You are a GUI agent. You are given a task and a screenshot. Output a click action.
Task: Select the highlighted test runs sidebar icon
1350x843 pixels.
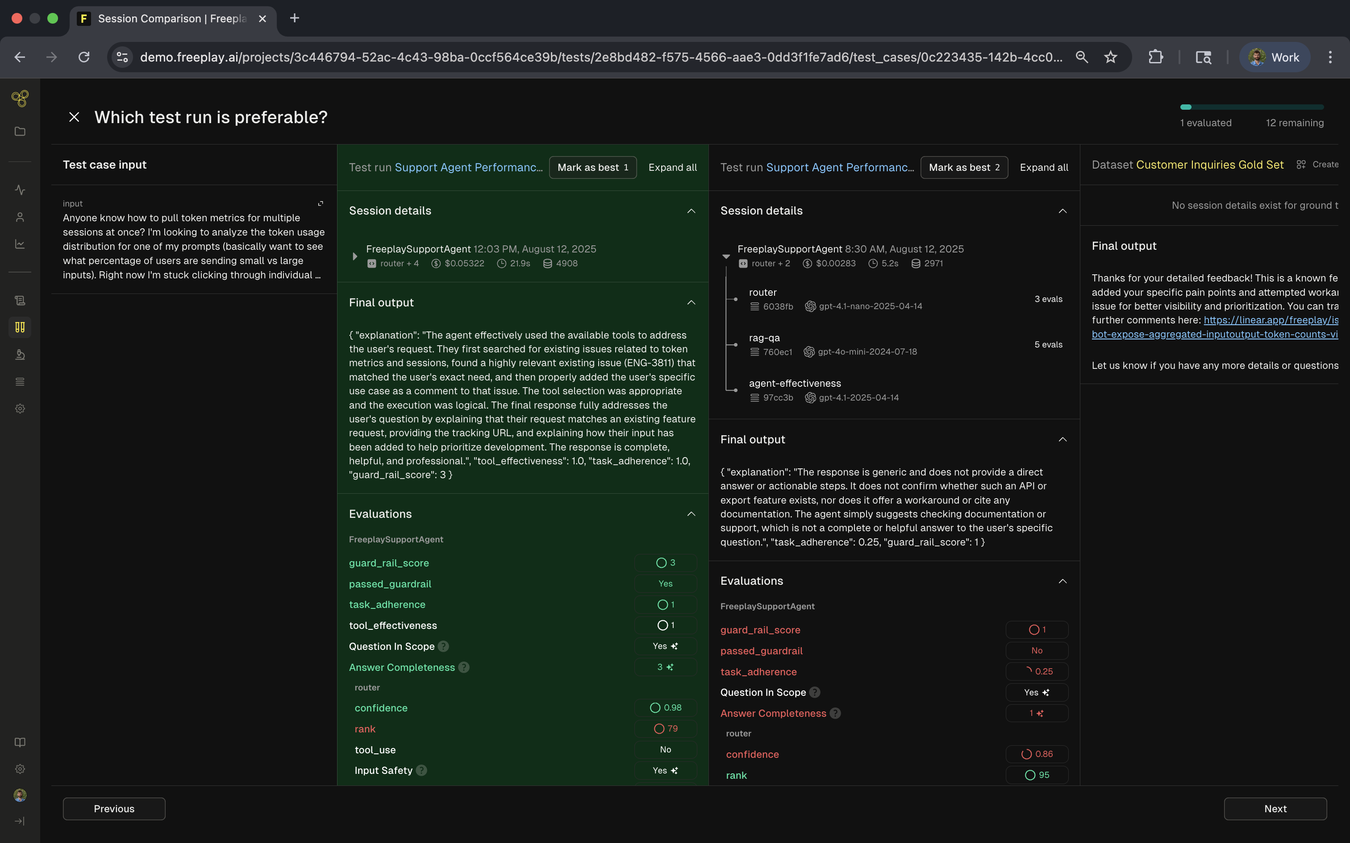[20, 327]
